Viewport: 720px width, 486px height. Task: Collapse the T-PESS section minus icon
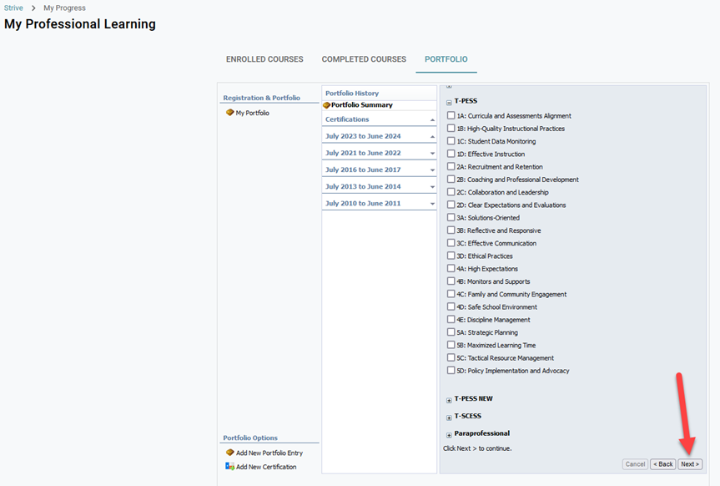[449, 101]
